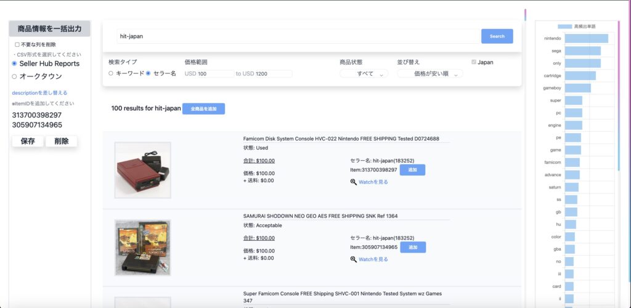This screenshot has height=308, width=631.
Task: Click the gameboy bar in word chart
Action: 578,88
